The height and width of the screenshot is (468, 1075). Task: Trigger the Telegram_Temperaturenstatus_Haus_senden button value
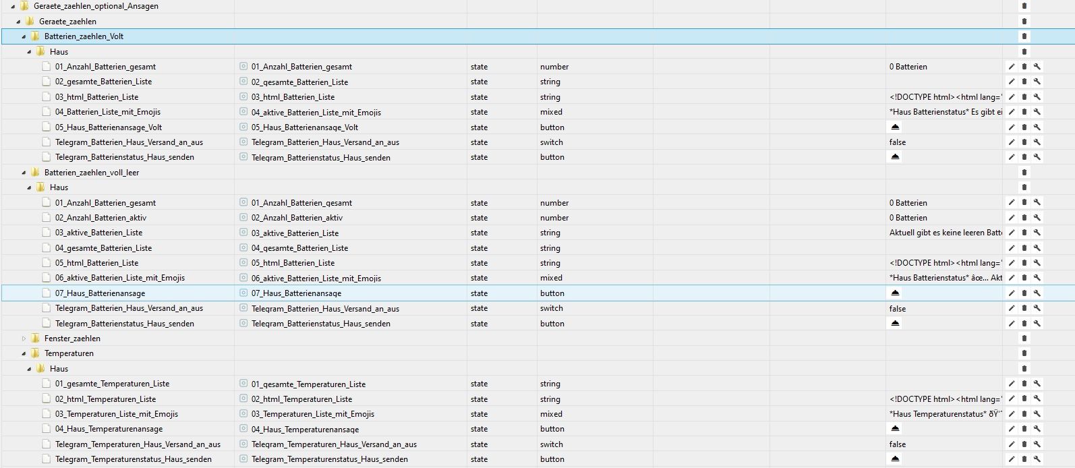[x=895, y=459]
